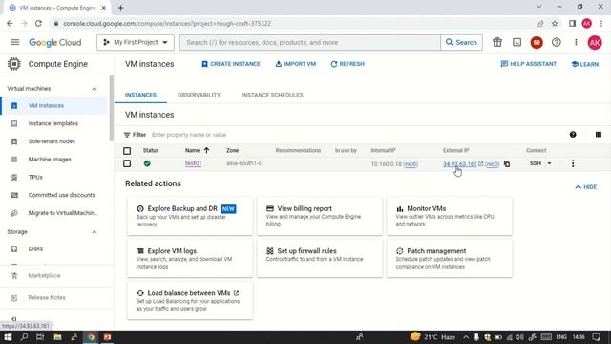
Task: Open the test01 instance link
Action: pos(193,163)
